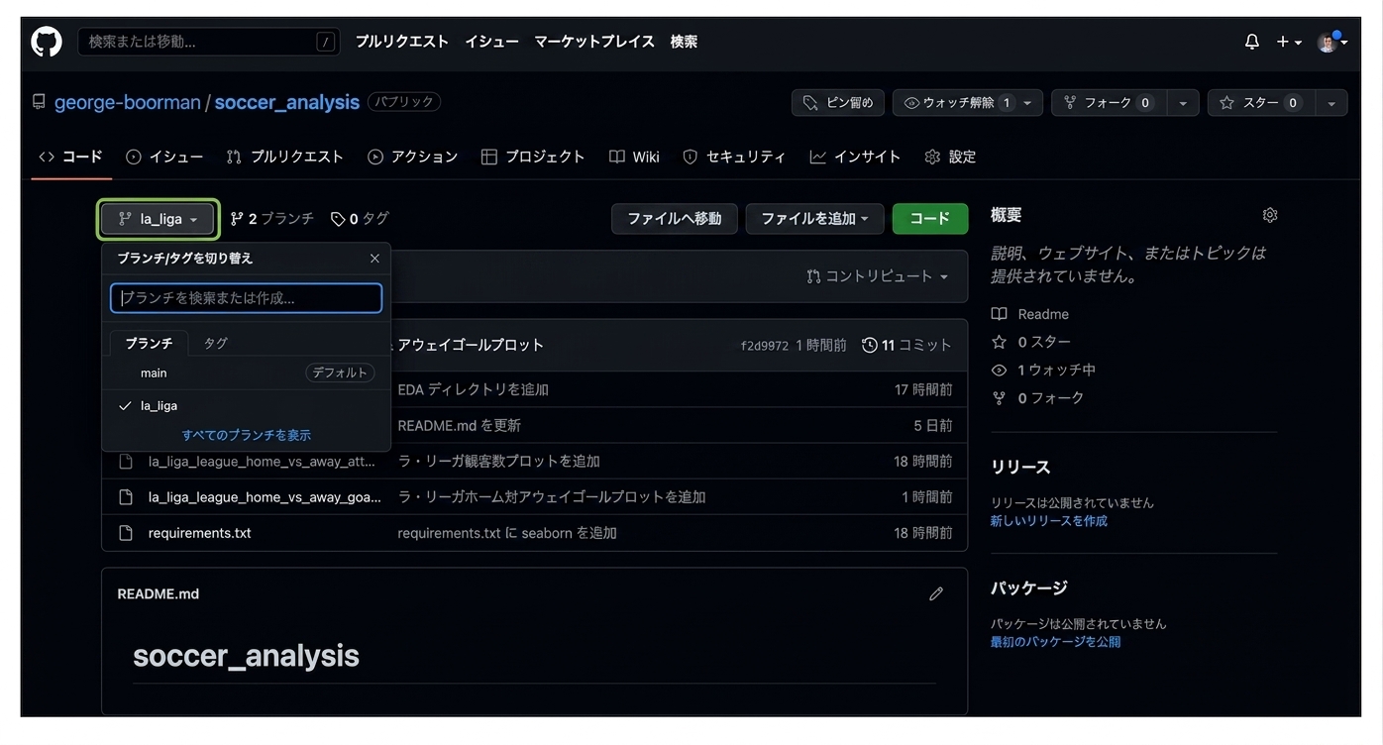Image resolution: width=1383 pixels, height=745 pixels.
Task: Open the requirements.txt file
Action: 200,533
